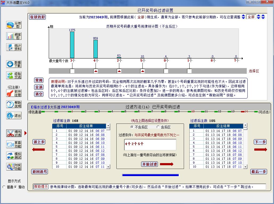Click the 开始过滤 start filter button
The width and height of the screenshot is (274, 204).
149,164
